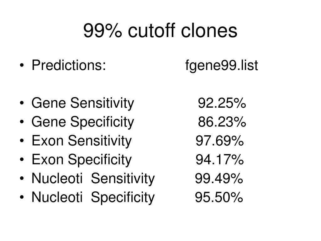Select the 94.17% Exon Specificity value
Image resolution: width=321 pixels, height=241 pixels.
(x=219, y=160)
